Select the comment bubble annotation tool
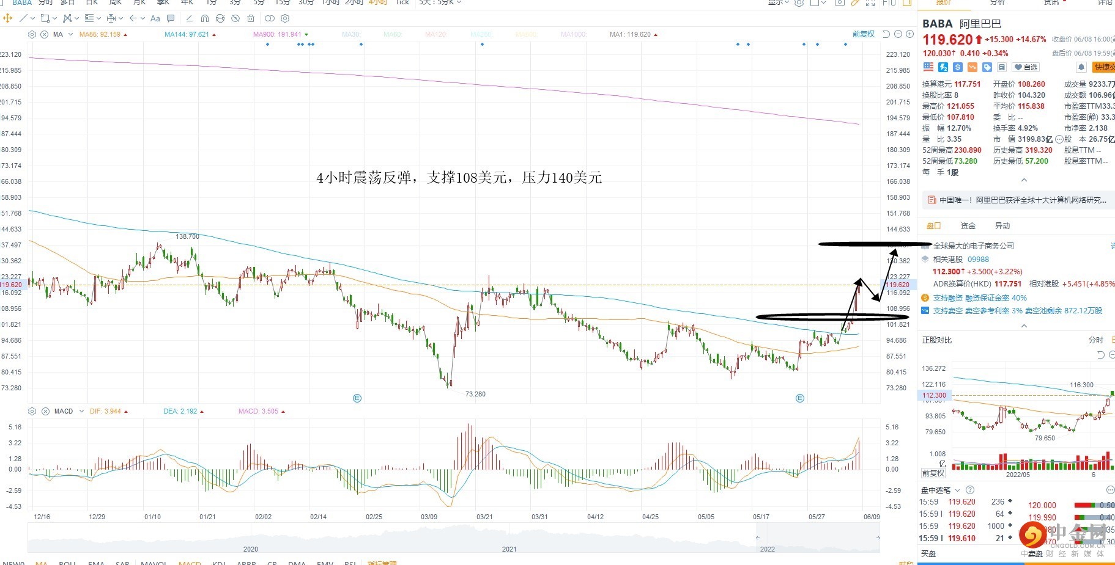The width and height of the screenshot is (1115, 565). (171, 18)
